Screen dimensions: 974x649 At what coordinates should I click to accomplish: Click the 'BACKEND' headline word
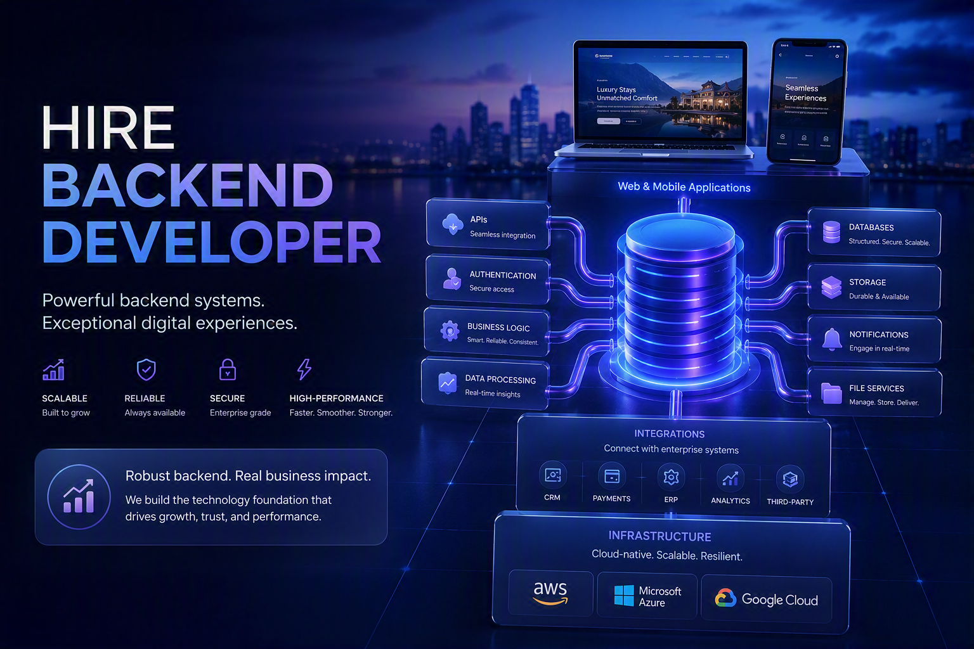click(x=188, y=185)
